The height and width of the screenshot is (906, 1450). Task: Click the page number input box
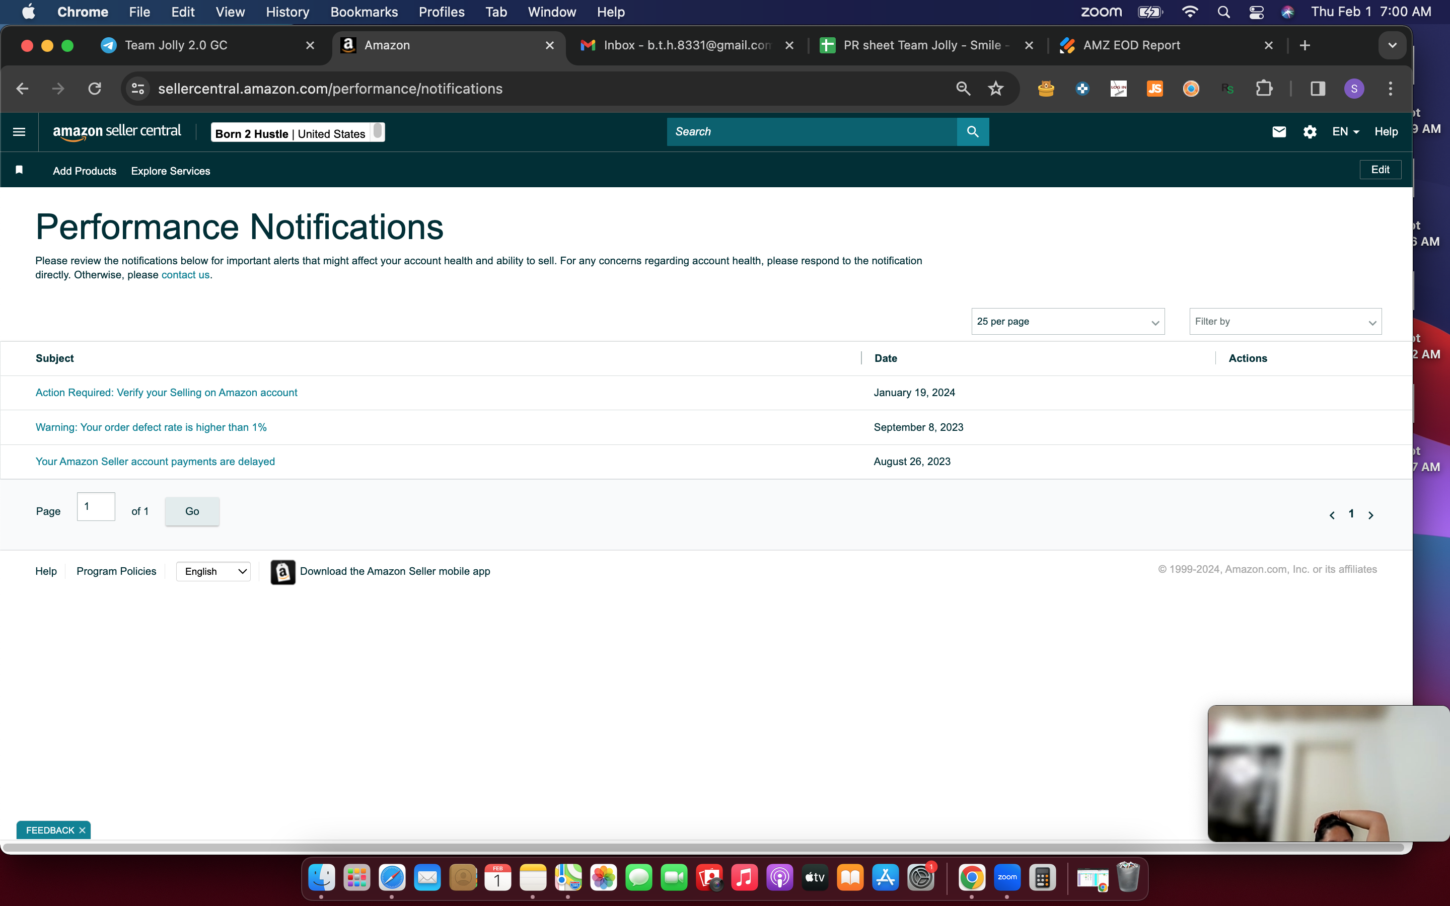tap(96, 507)
